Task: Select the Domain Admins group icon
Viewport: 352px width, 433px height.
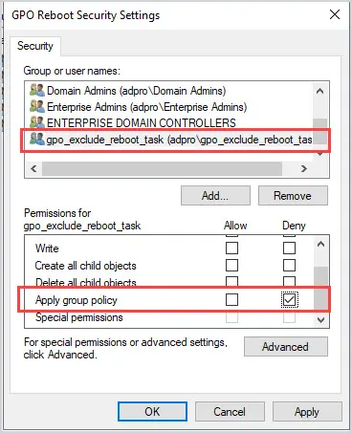Action: 37,90
